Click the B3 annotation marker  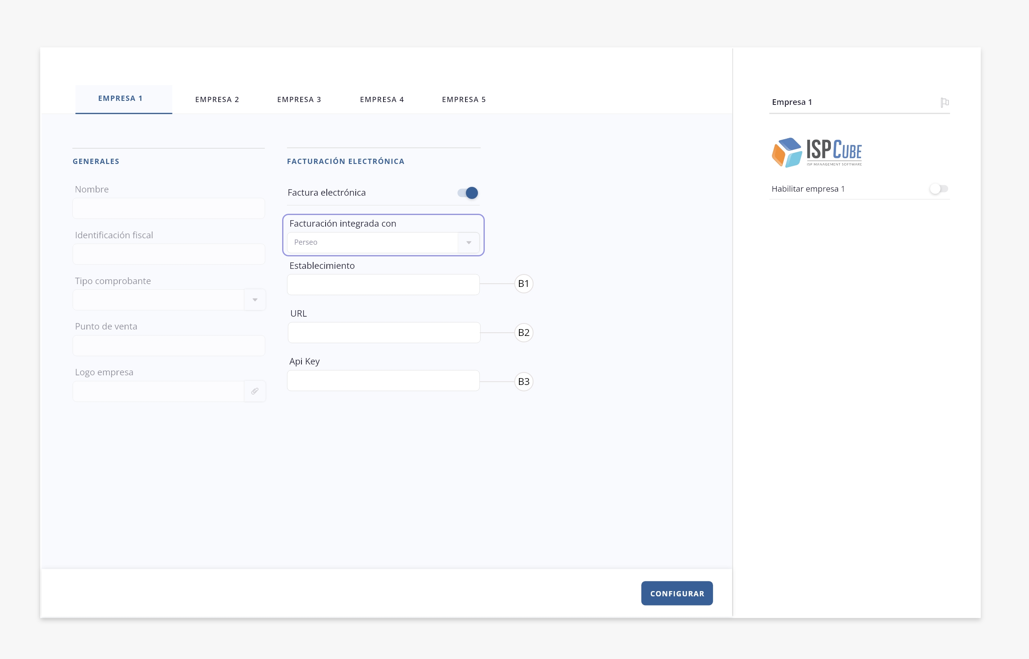click(523, 381)
